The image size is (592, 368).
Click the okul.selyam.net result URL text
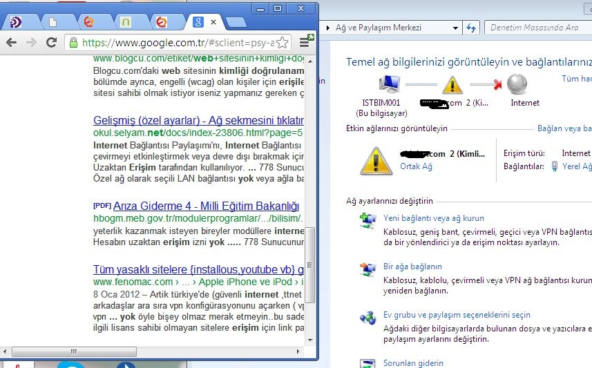pos(198,133)
